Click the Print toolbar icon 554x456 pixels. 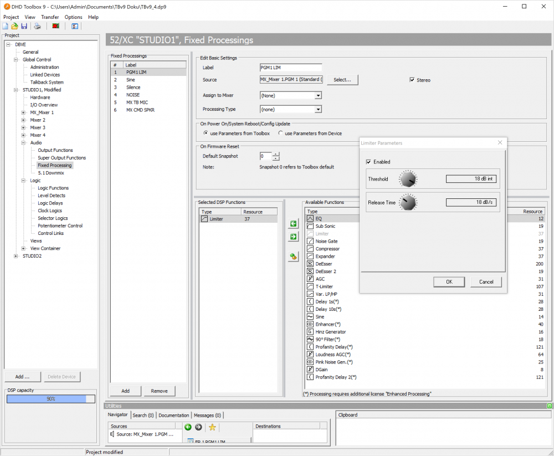point(37,25)
